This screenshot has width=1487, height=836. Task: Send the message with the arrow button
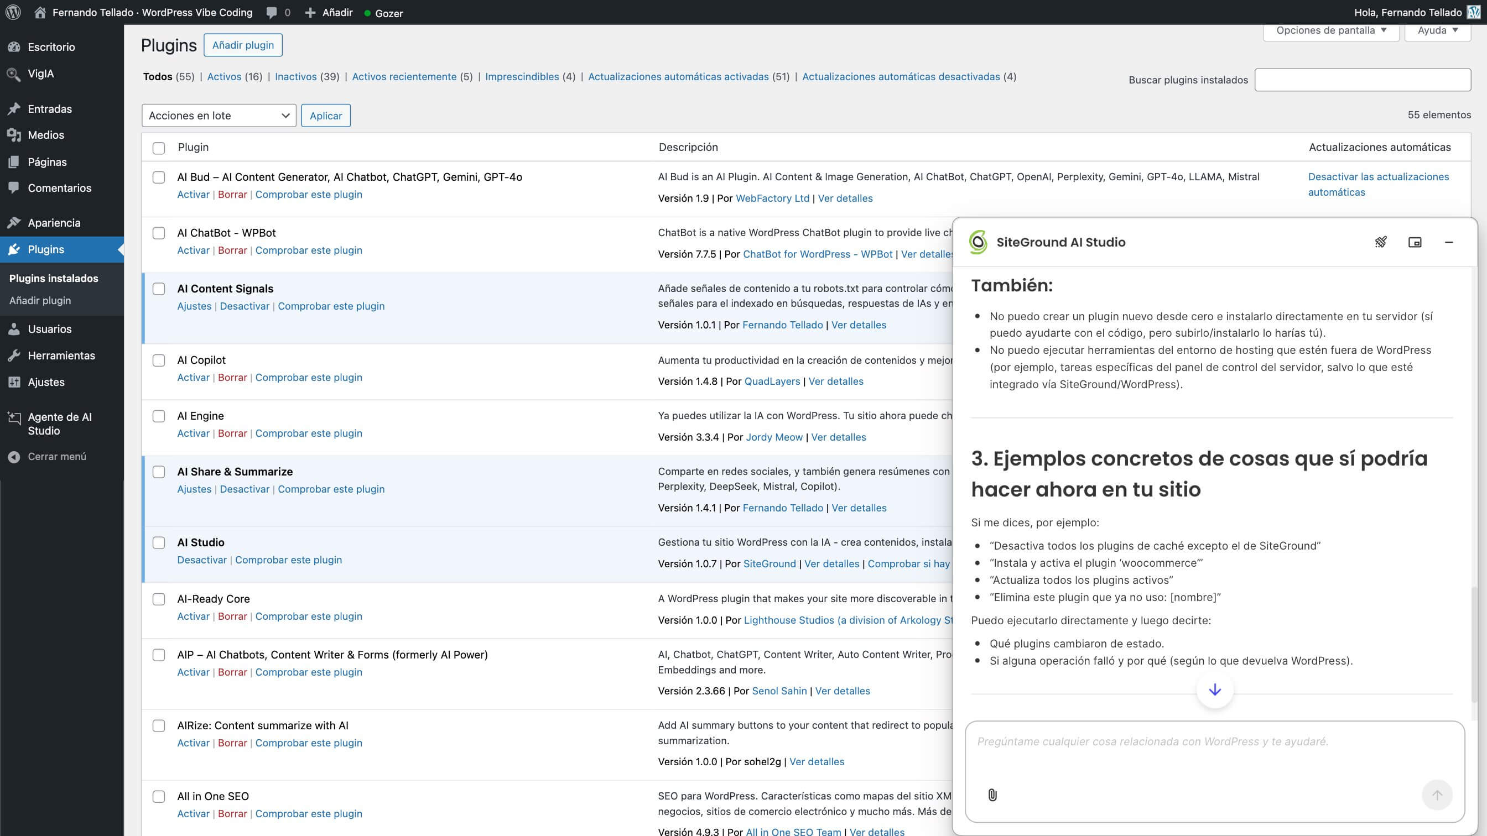tap(1437, 795)
